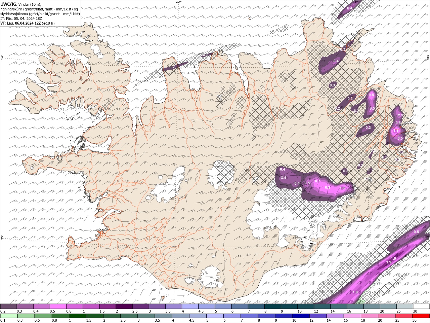The height and width of the screenshot is (323, 430).
Task: Click the 'UWC/IG' title text
Action: point(8,4)
